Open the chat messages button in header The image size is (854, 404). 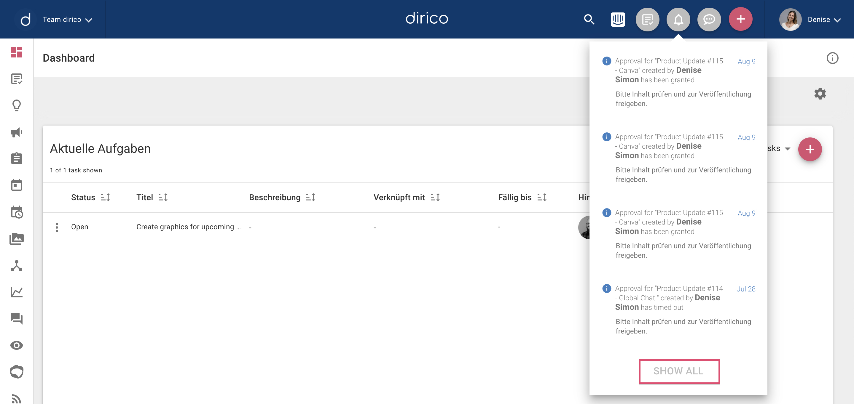coord(709,19)
